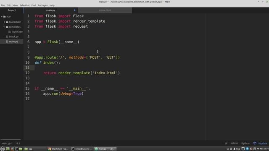Click the blockchain folder icon
Viewport: 269px width, 151px height.
7,22
